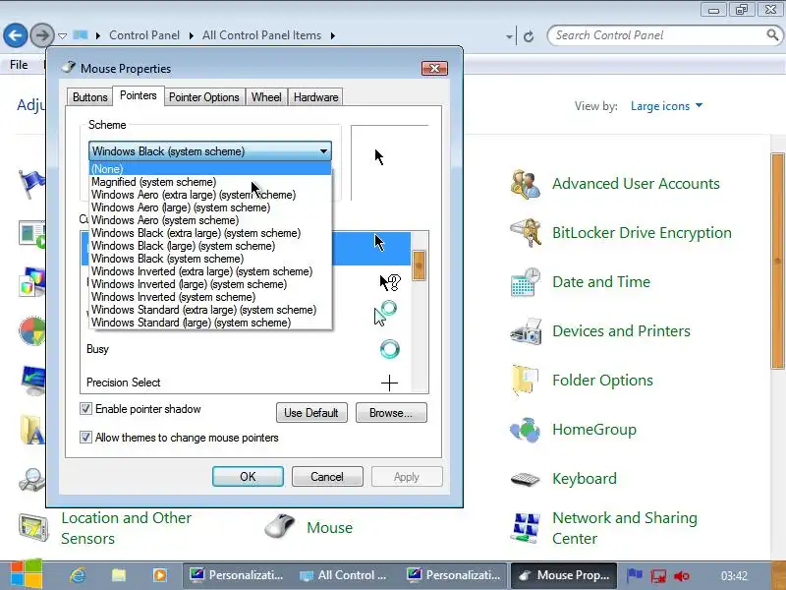Image resolution: width=786 pixels, height=590 pixels.
Task: Click the pointer list scrollbar thumb
Action: (x=419, y=265)
